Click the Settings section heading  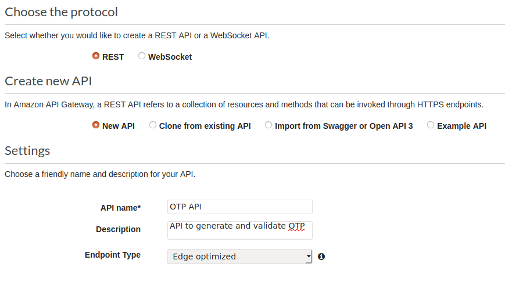click(x=27, y=150)
